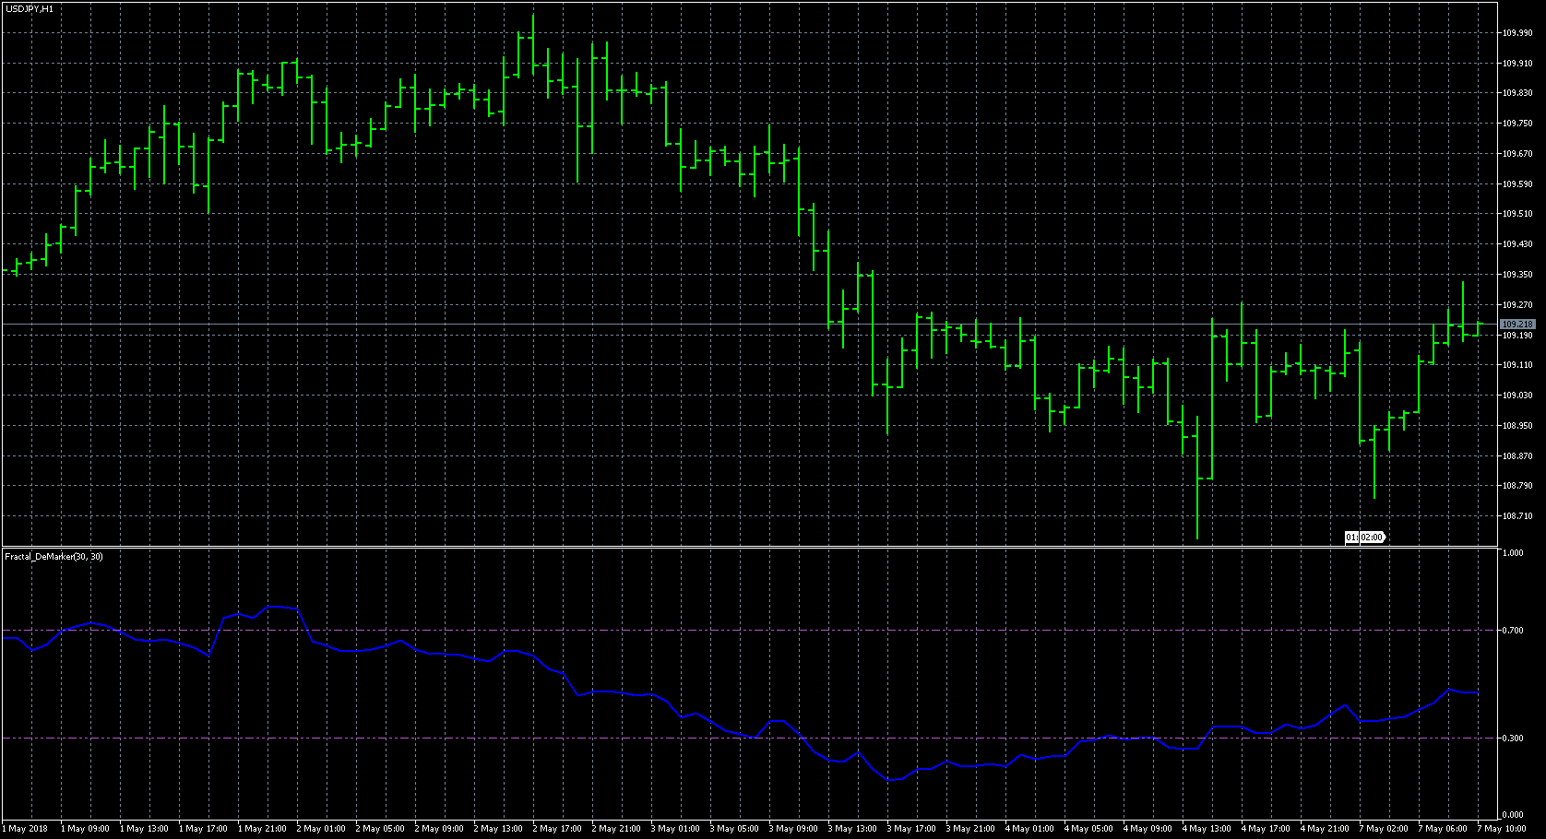This screenshot has height=839, width=1546.
Task: Click the 1.000 indicator scale label
Action: 1513,553
